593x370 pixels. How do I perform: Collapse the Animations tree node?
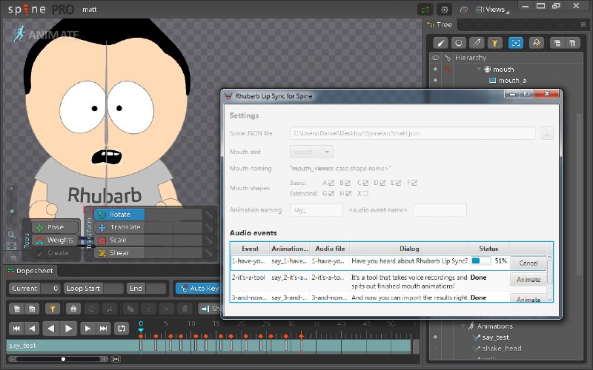point(463,326)
